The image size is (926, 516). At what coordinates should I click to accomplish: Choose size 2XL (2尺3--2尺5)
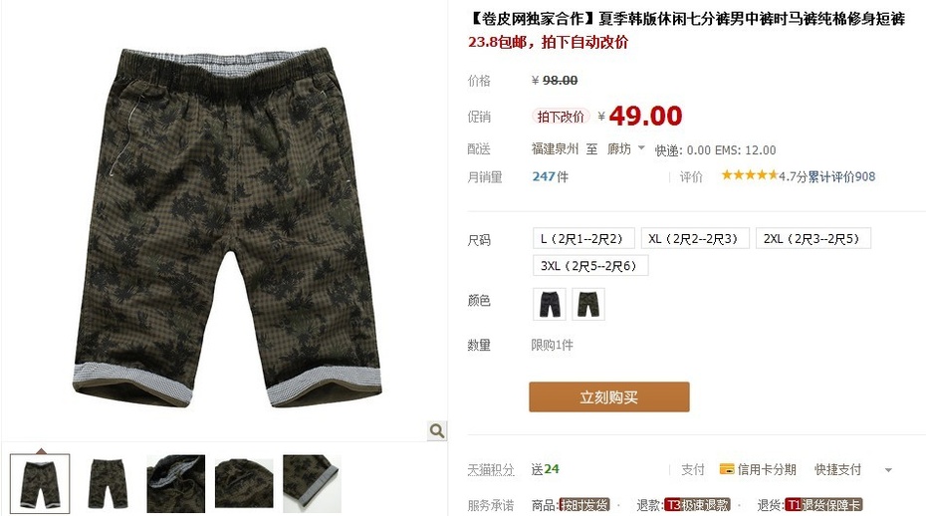pyautogui.click(x=813, y=239)
